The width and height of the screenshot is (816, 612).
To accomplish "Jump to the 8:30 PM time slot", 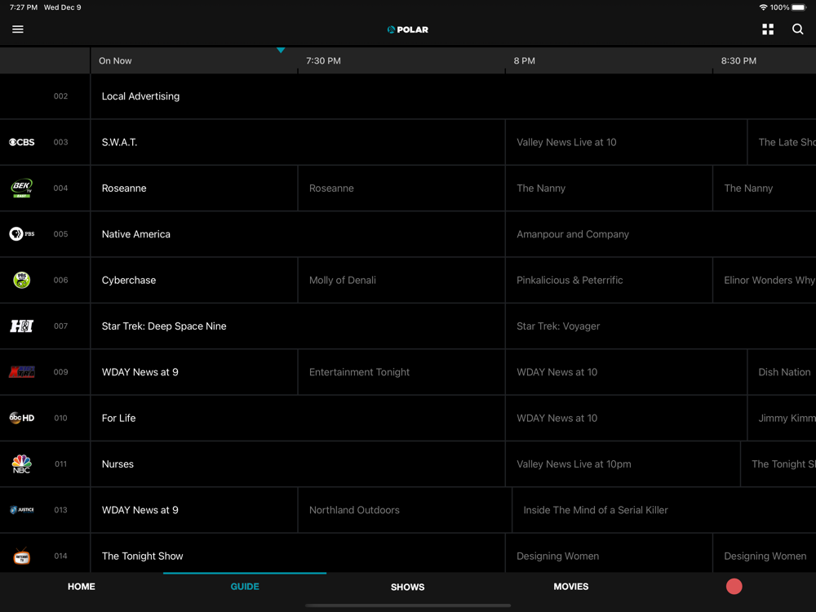I will click(x=738, y=61).
